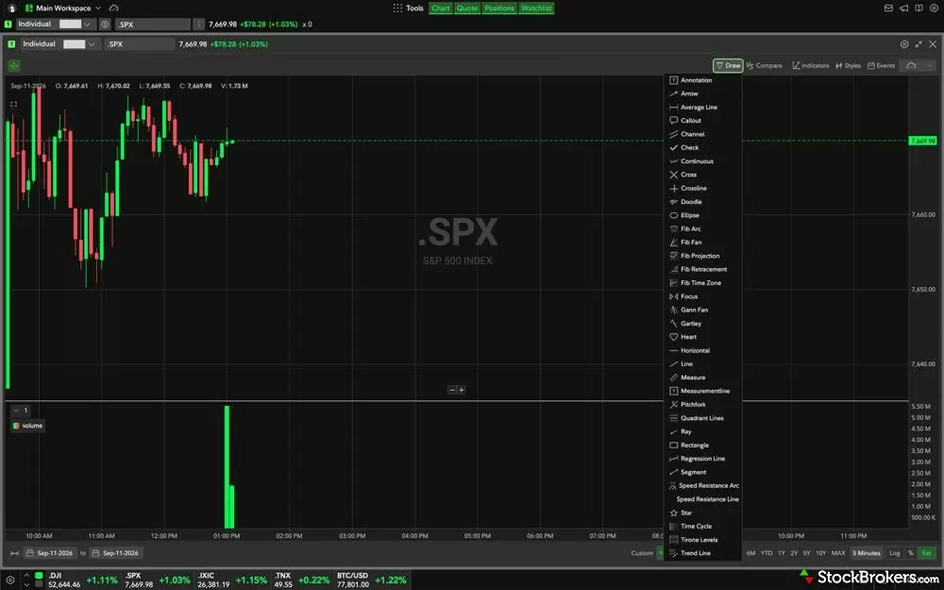Viewport: 944px width, 590px height.
Task: Pick the Rectangle tool icon
Action: (x=674, y=445)
